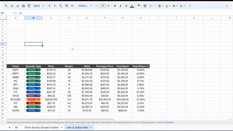The width and height of the screenshot is (233, 131).
Task: Open MA Stocks security type dropdown
Action: pyautogui.click(x=39, y=107)
